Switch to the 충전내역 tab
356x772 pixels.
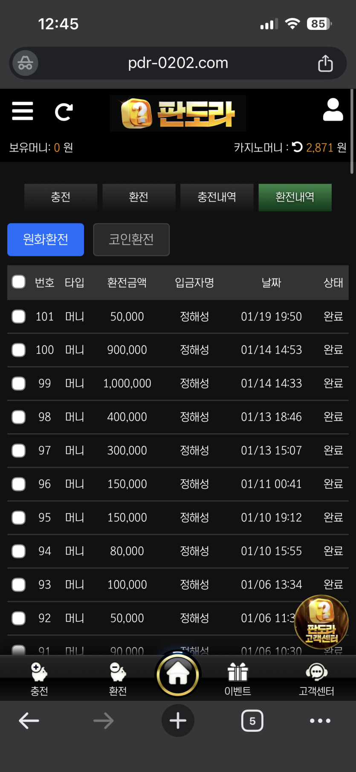217,197
